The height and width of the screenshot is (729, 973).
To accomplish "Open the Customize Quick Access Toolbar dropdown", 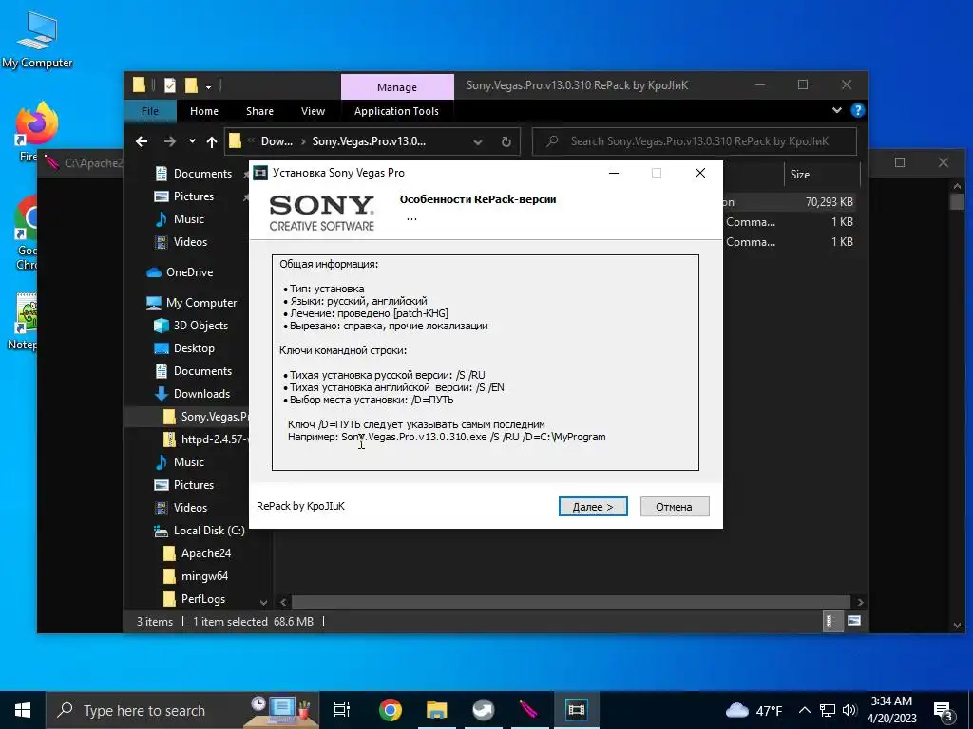I will click(x=208, y=85).
